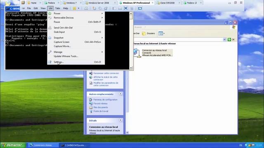Collapse the Détails panel

pyautogui.click(x=120, y=120)
